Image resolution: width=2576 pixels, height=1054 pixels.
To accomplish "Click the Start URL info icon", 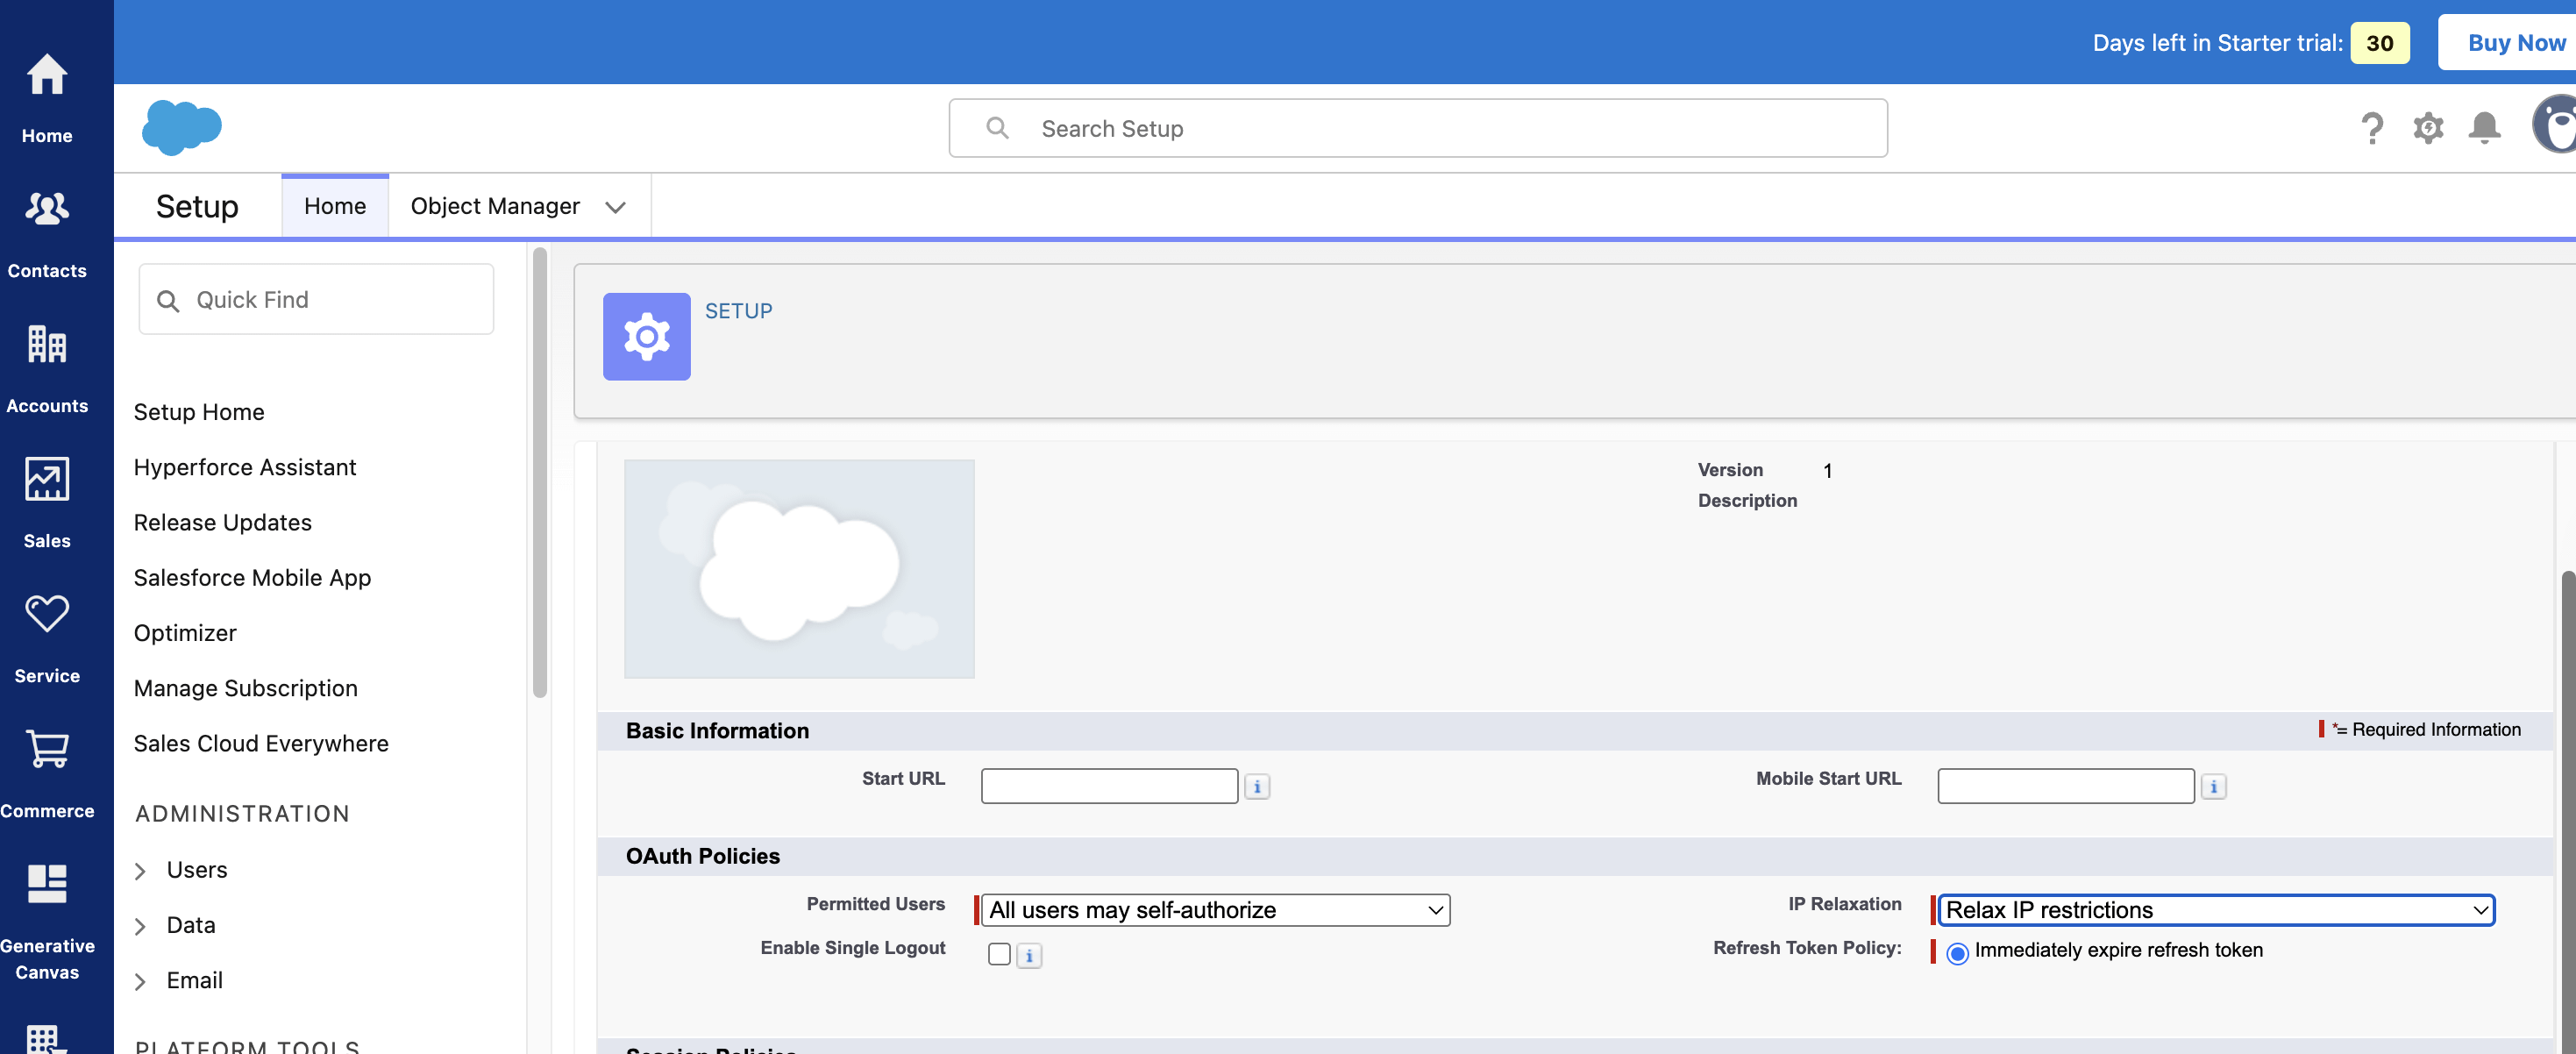I will pos(1257,787).
